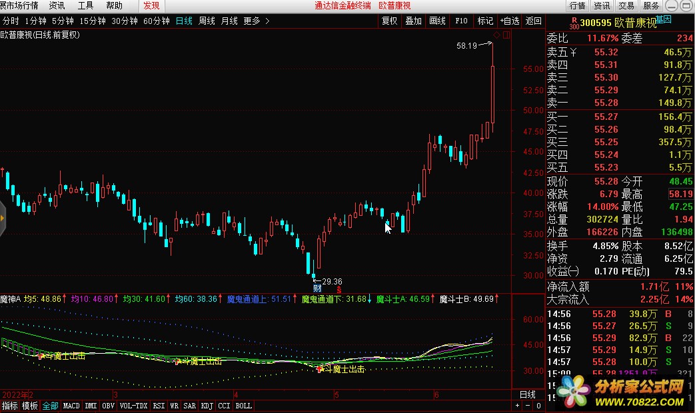
Task: Expand the 更多 timeframes list
Action: 256,21
